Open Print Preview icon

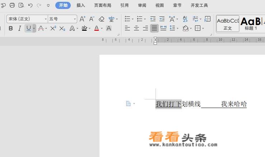click(x=21, y=5)
